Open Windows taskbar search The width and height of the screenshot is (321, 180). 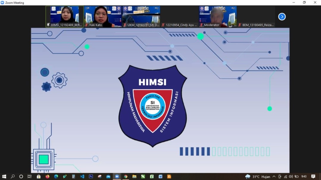(x=13, y=176)
